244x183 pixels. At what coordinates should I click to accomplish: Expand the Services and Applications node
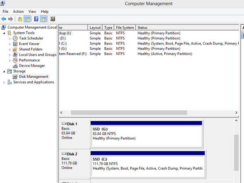tap(4, 82)
